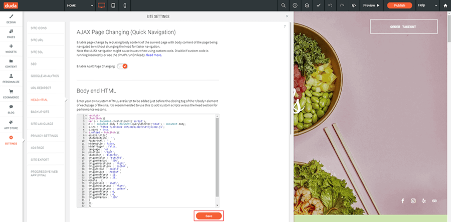Click the undo arrow
Image resolution: width=451 pixels, height=222 pixels.
[330, 5]
